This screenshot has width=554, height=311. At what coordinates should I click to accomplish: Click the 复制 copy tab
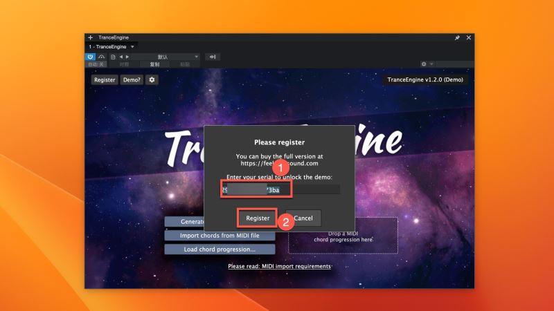[x=154, y=64]
